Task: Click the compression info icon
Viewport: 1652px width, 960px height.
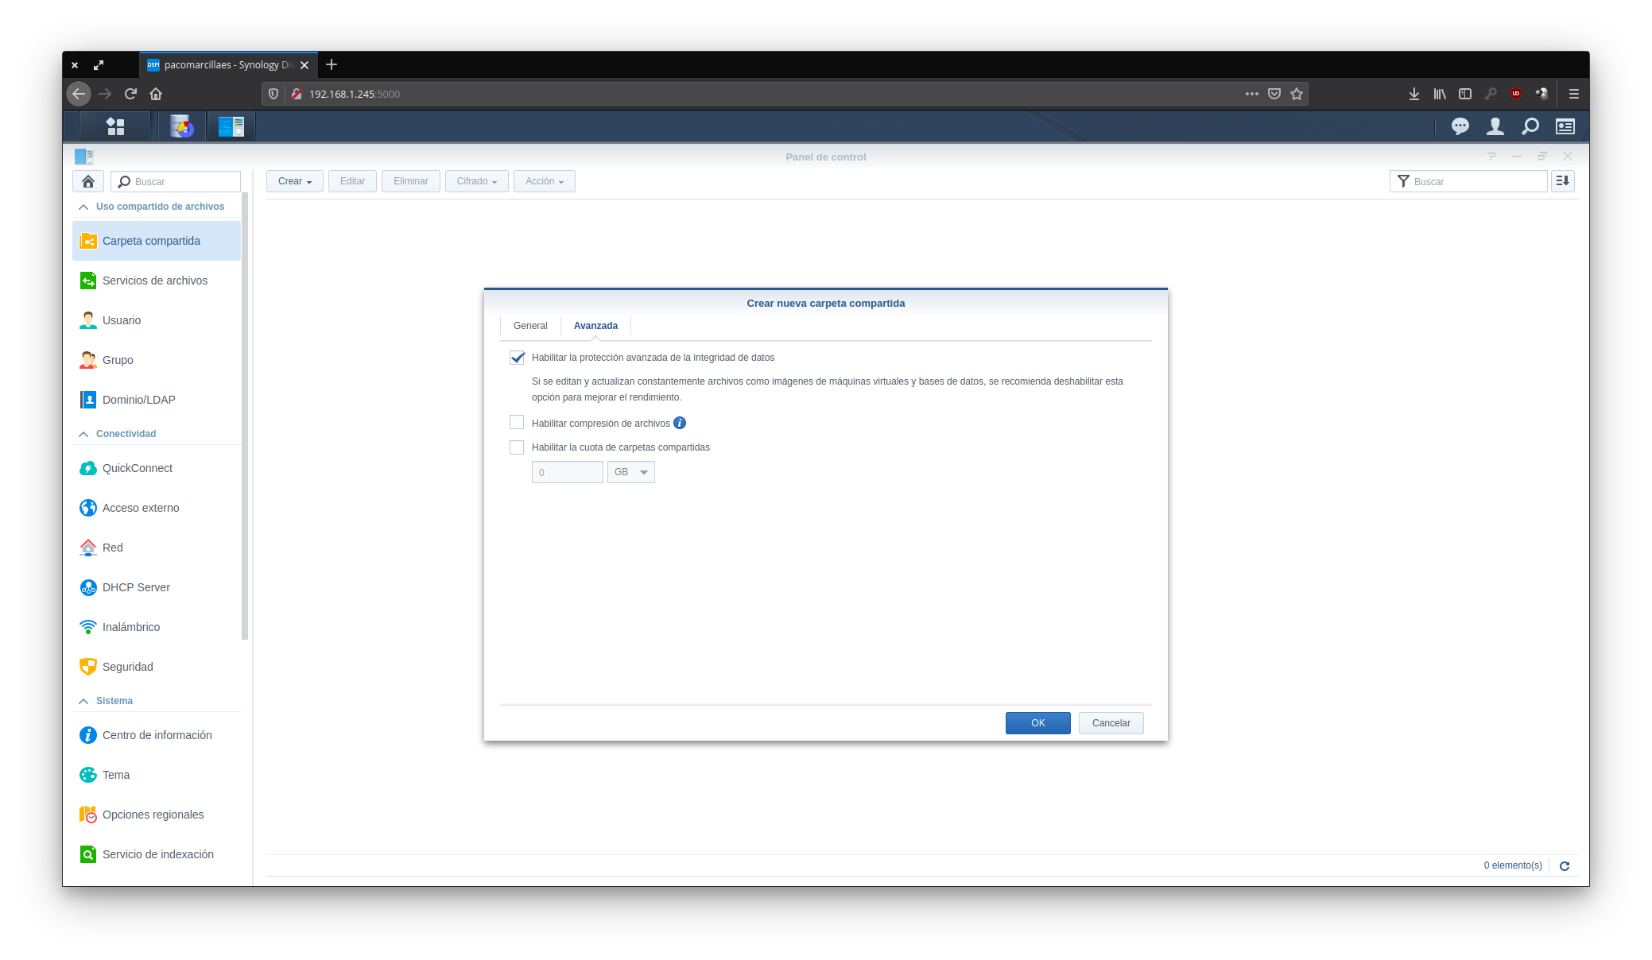Action: 680,423
